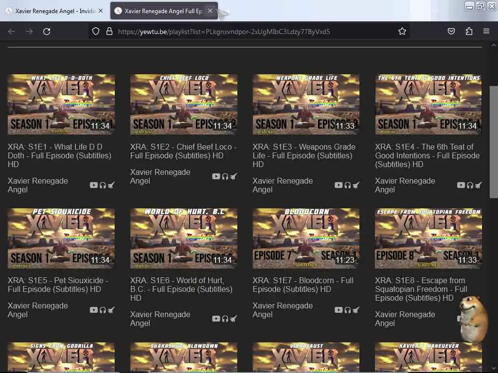Image resolution: width=498 pixels, height=373 pixels.
Task: Play the Pet Siouxicide thumbnail
Action: [61, 238]
